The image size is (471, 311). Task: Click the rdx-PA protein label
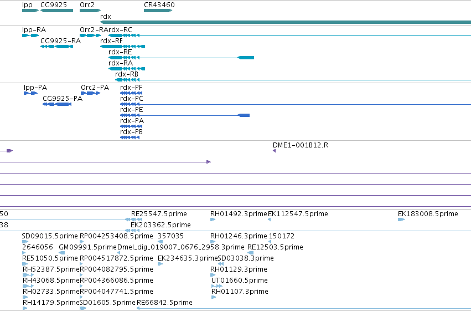[x=132, y=121]
